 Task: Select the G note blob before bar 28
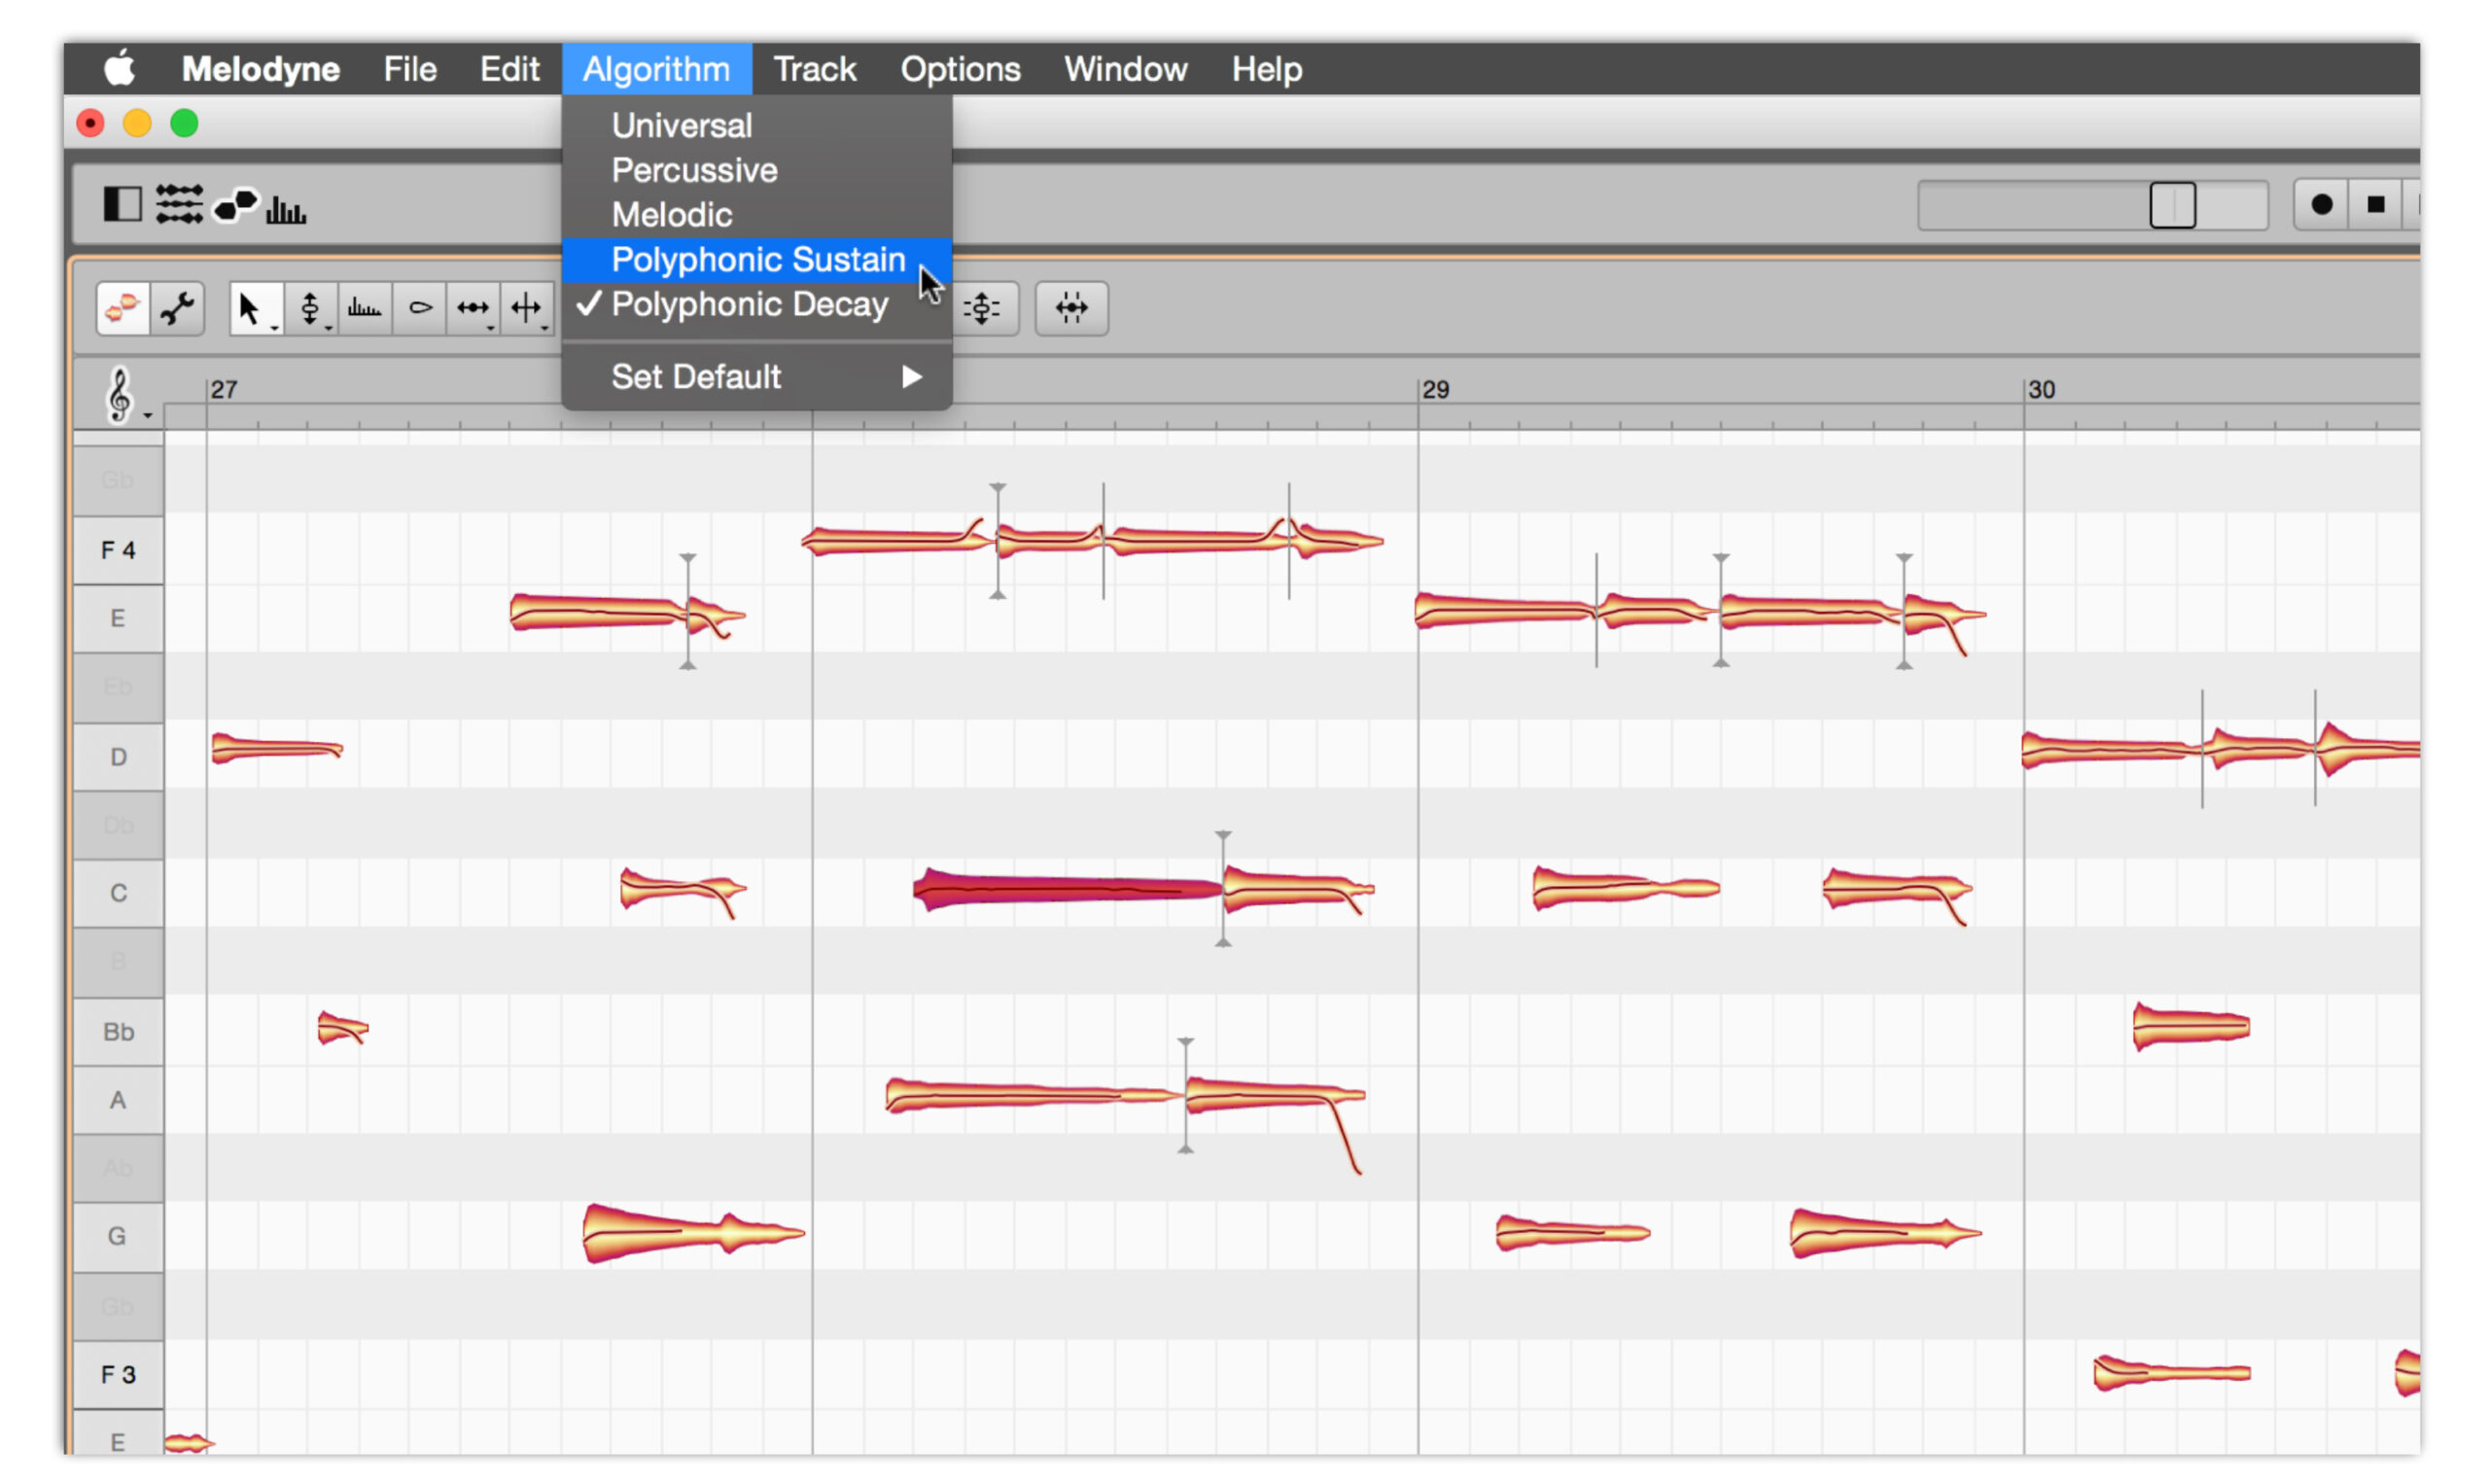click(692, 1234)
